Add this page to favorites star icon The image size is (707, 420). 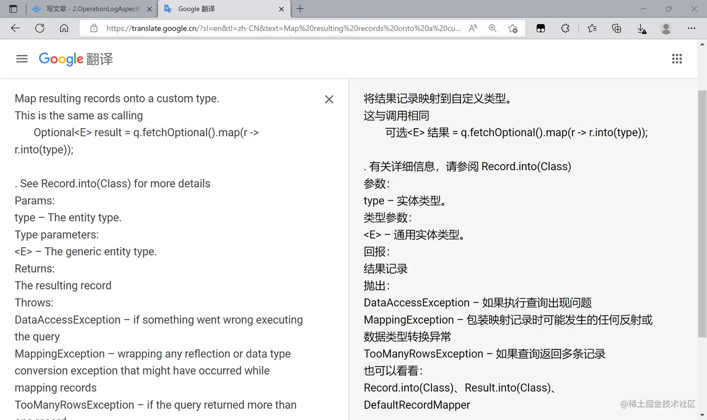[x=512, y=28]
